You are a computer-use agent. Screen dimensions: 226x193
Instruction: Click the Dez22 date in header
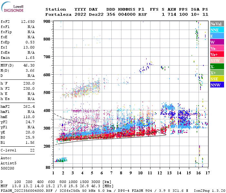(x=96, y=14)
